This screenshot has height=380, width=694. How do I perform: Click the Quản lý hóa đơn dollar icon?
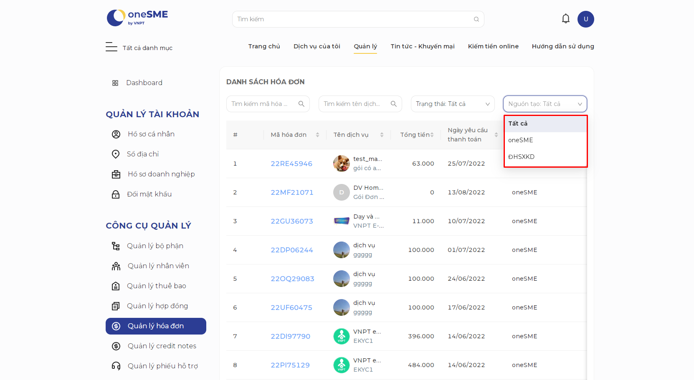[116, 326]
